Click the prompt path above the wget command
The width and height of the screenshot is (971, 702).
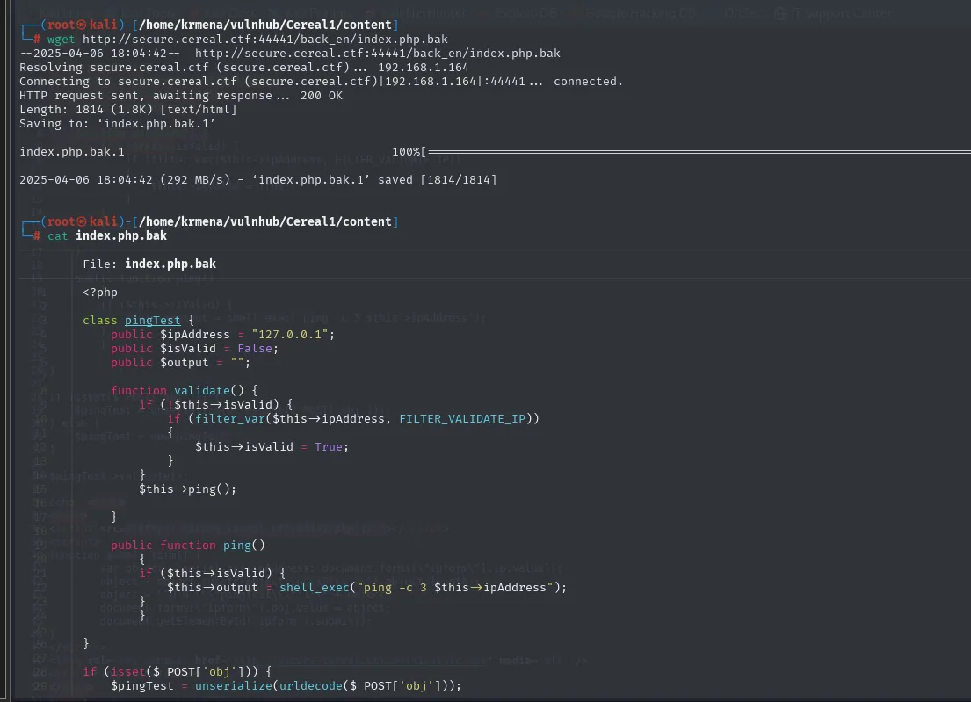(x=265, y=25)
